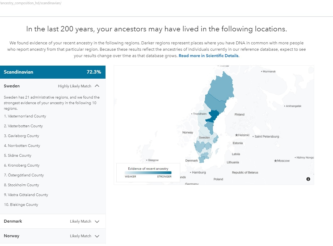Expand the Norway Likely Match section

[97, 236]
